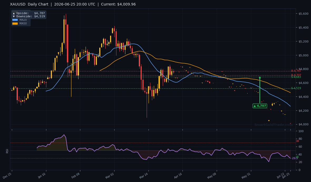The image size is (311, 182).
Task: Click the Dec 25 date label
Action: tap(7, 176)
